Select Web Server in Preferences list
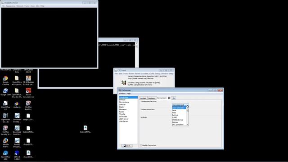This screenshot has height=162, width=288. pos(128,121)
